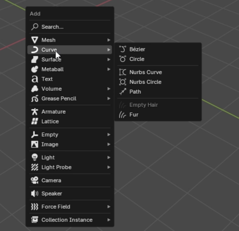Image resolution: width=239 pixels, height=231 pixels.
Task: Expand the Volume submenu arrow
Action: click(x=109, y=89)
